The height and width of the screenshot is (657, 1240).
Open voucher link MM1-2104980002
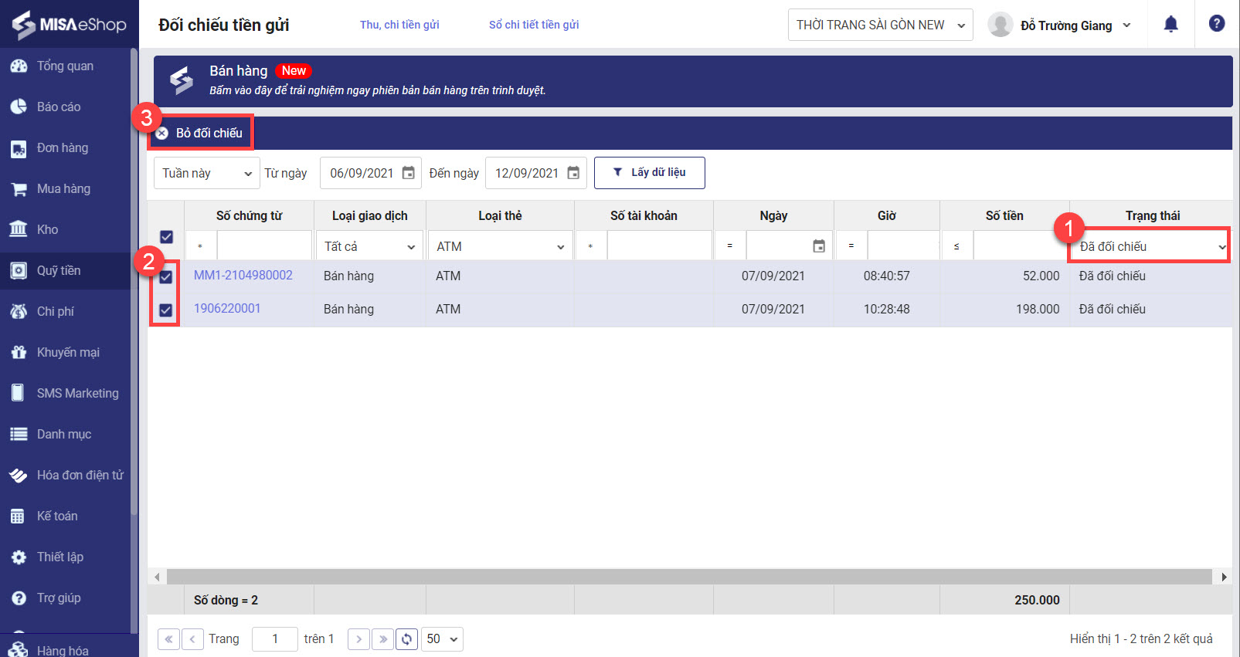point(243,276)
